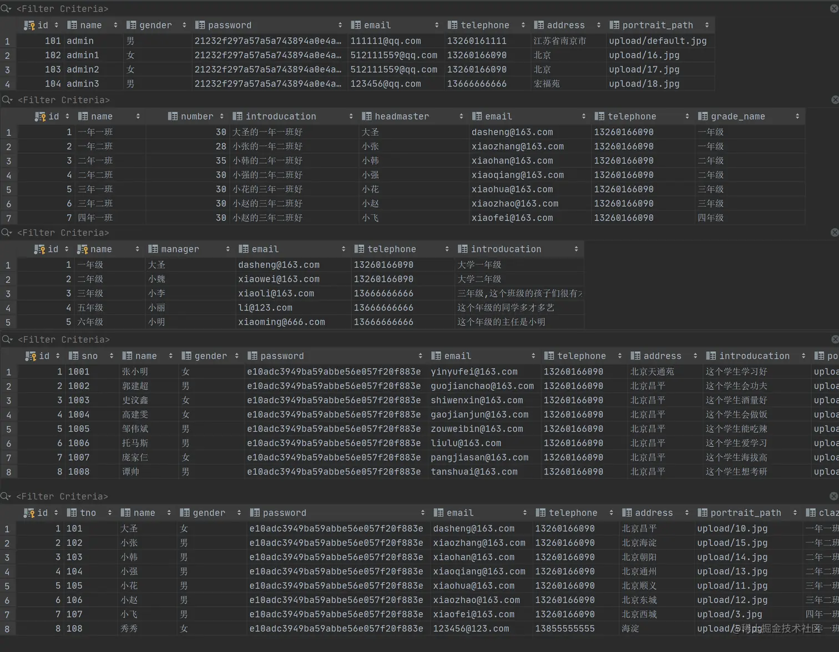
Task: Toggle sort arrows on portrait_path header in tno table
Action: (x=795, y=513)
